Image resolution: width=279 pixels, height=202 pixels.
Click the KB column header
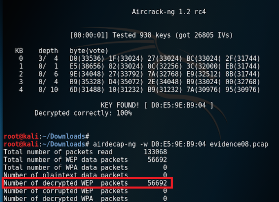19,51
